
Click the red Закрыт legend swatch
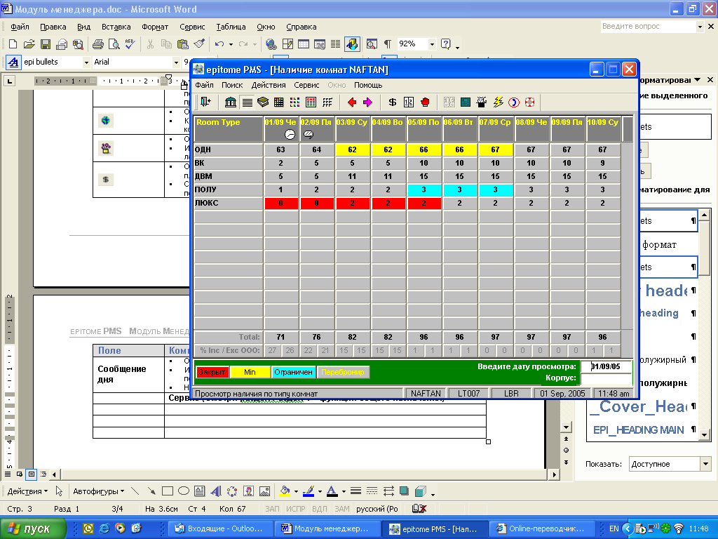tap(212, 372)
